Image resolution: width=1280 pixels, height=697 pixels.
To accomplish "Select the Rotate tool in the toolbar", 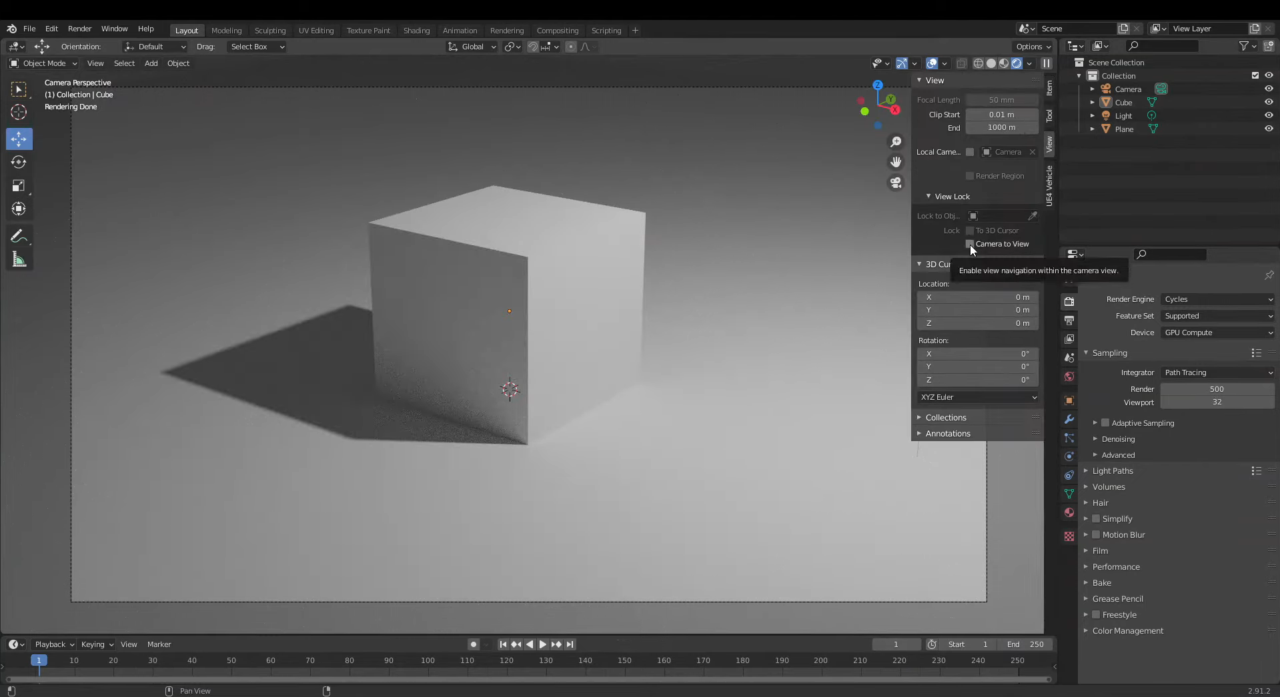I will point(19,163).
